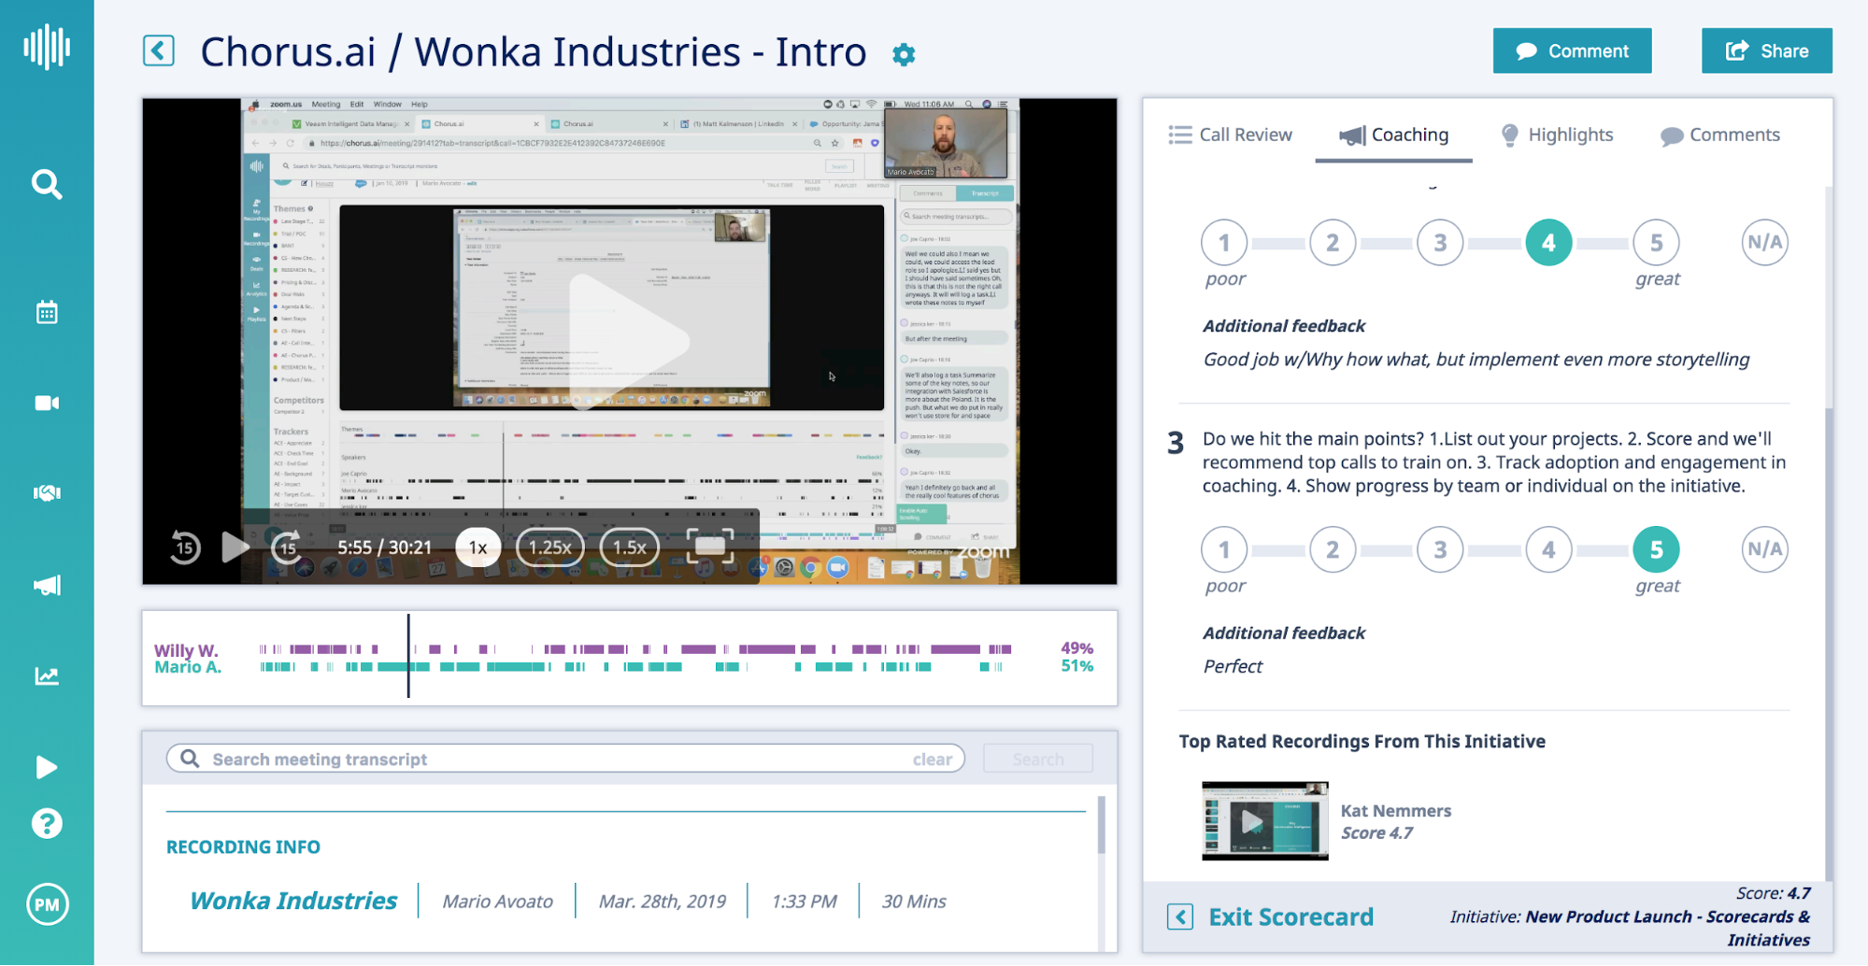
Task: Enter fullscreen video mode
Action: 710,547
